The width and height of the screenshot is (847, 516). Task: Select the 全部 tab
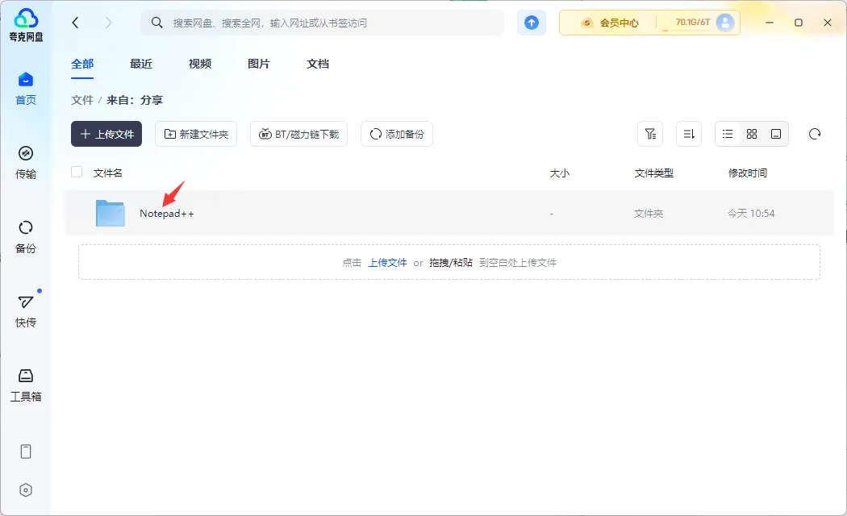[82, 64]
